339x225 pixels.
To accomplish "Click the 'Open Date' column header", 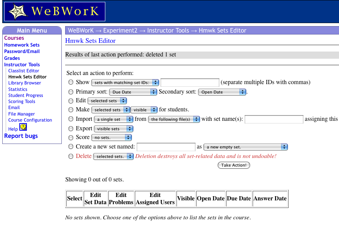I will [x=211, y=198].
